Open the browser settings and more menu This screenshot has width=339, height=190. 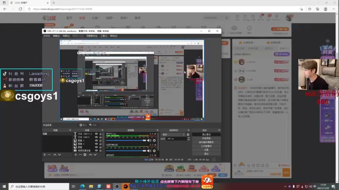click(333, 9)
